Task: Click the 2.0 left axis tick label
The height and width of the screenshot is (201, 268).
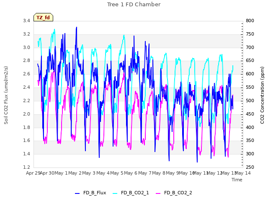Action: [x=26, y=114]
